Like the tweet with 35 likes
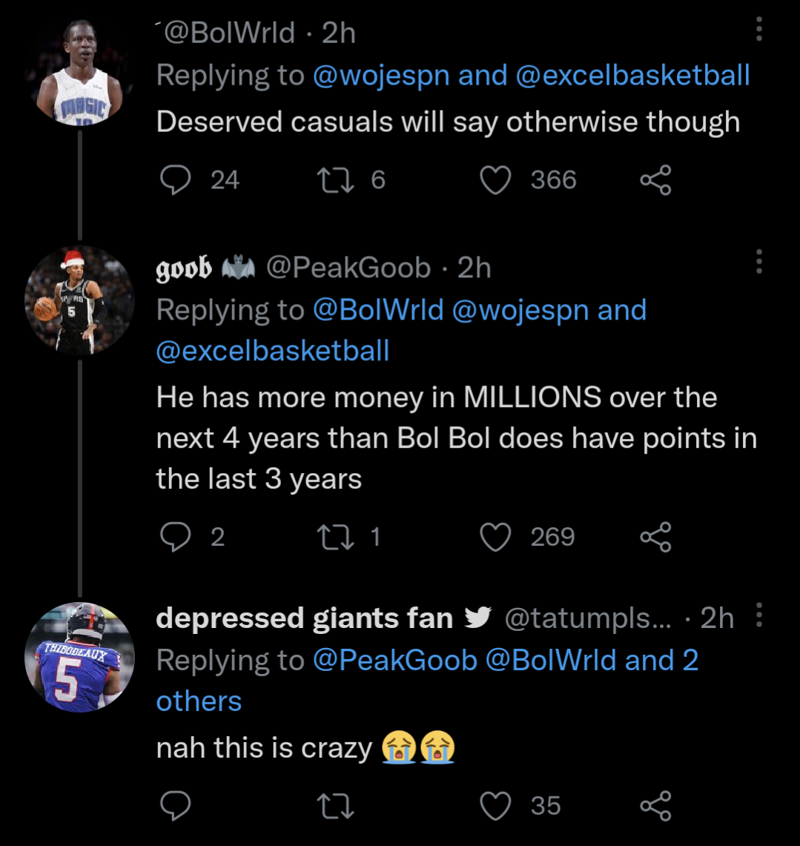 [x=497, y=806]
